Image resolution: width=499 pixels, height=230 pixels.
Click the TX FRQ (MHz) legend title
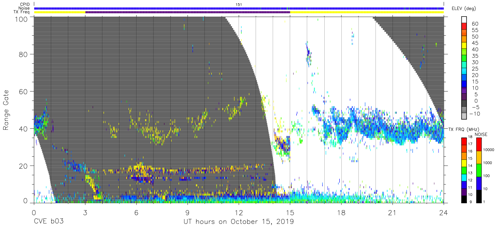464,129
